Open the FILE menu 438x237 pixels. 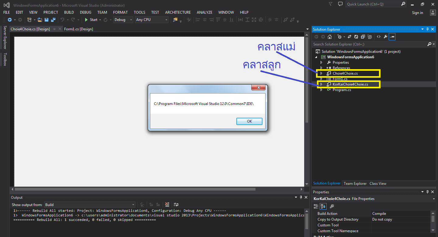6,12
